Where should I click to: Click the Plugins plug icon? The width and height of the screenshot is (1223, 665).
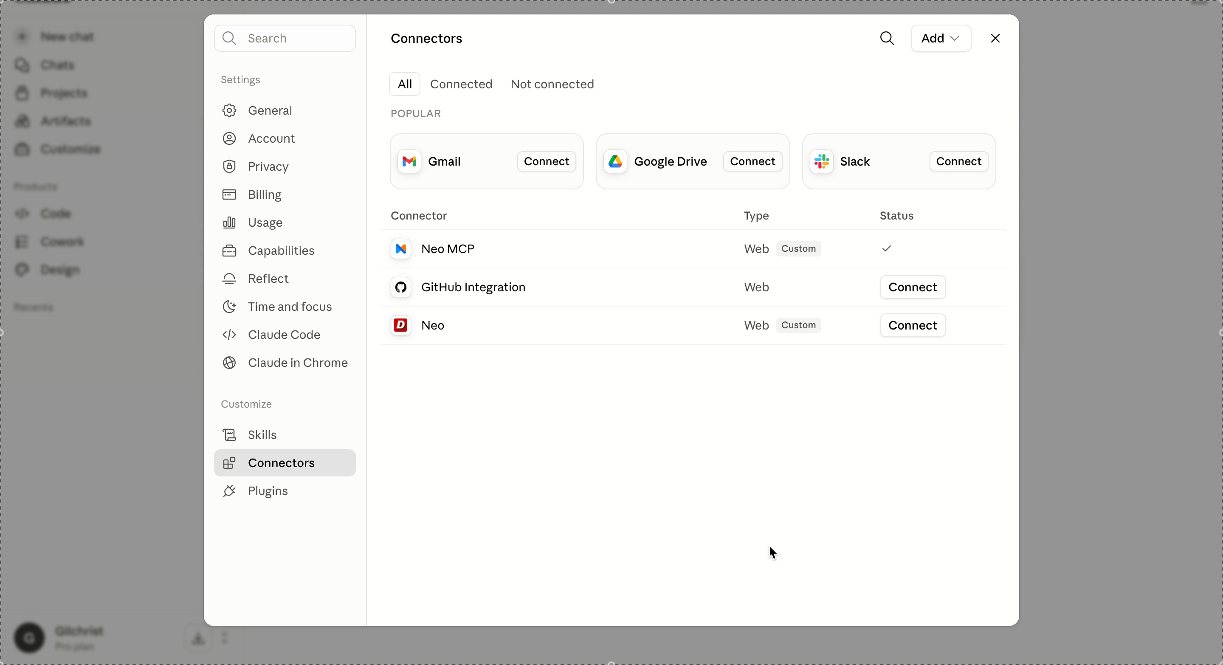(229, 490)
